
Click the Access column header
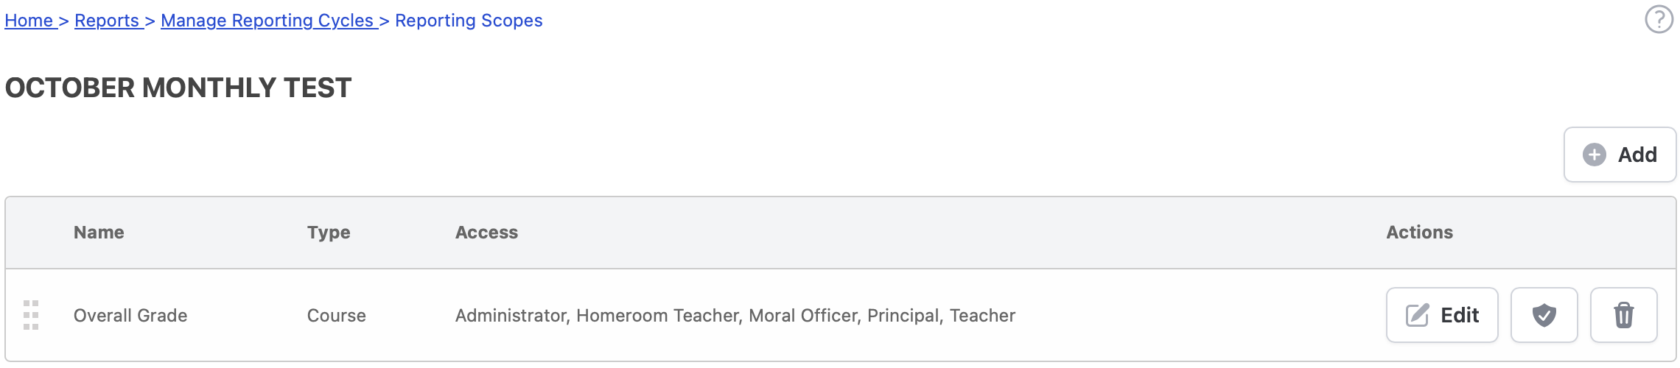point(486,233)
